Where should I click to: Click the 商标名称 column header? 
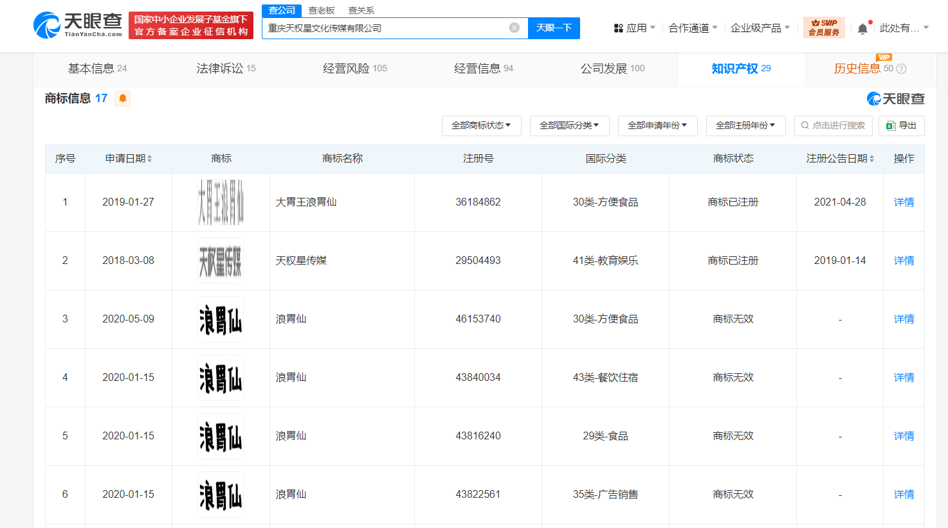click(x=342, y=159)
